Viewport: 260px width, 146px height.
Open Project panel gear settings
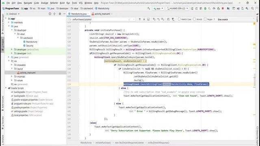pos(60,14)
